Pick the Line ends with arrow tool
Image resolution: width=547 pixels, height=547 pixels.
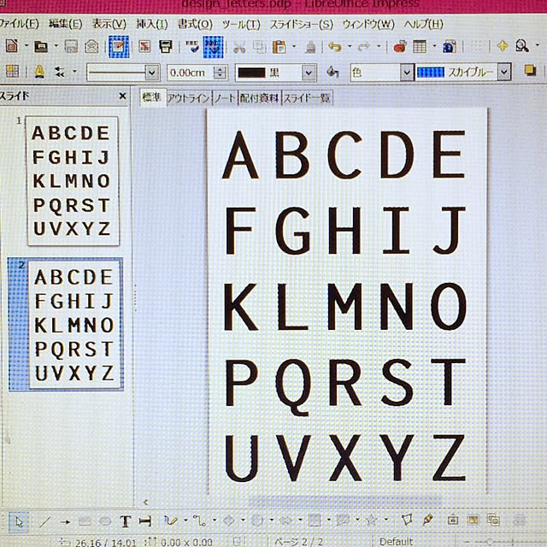click(x=65, y=522)
